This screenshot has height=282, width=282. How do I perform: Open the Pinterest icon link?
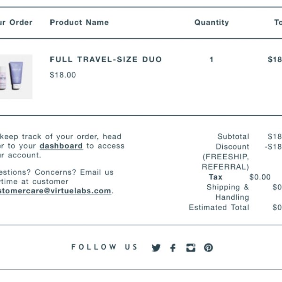coord(208,248)
